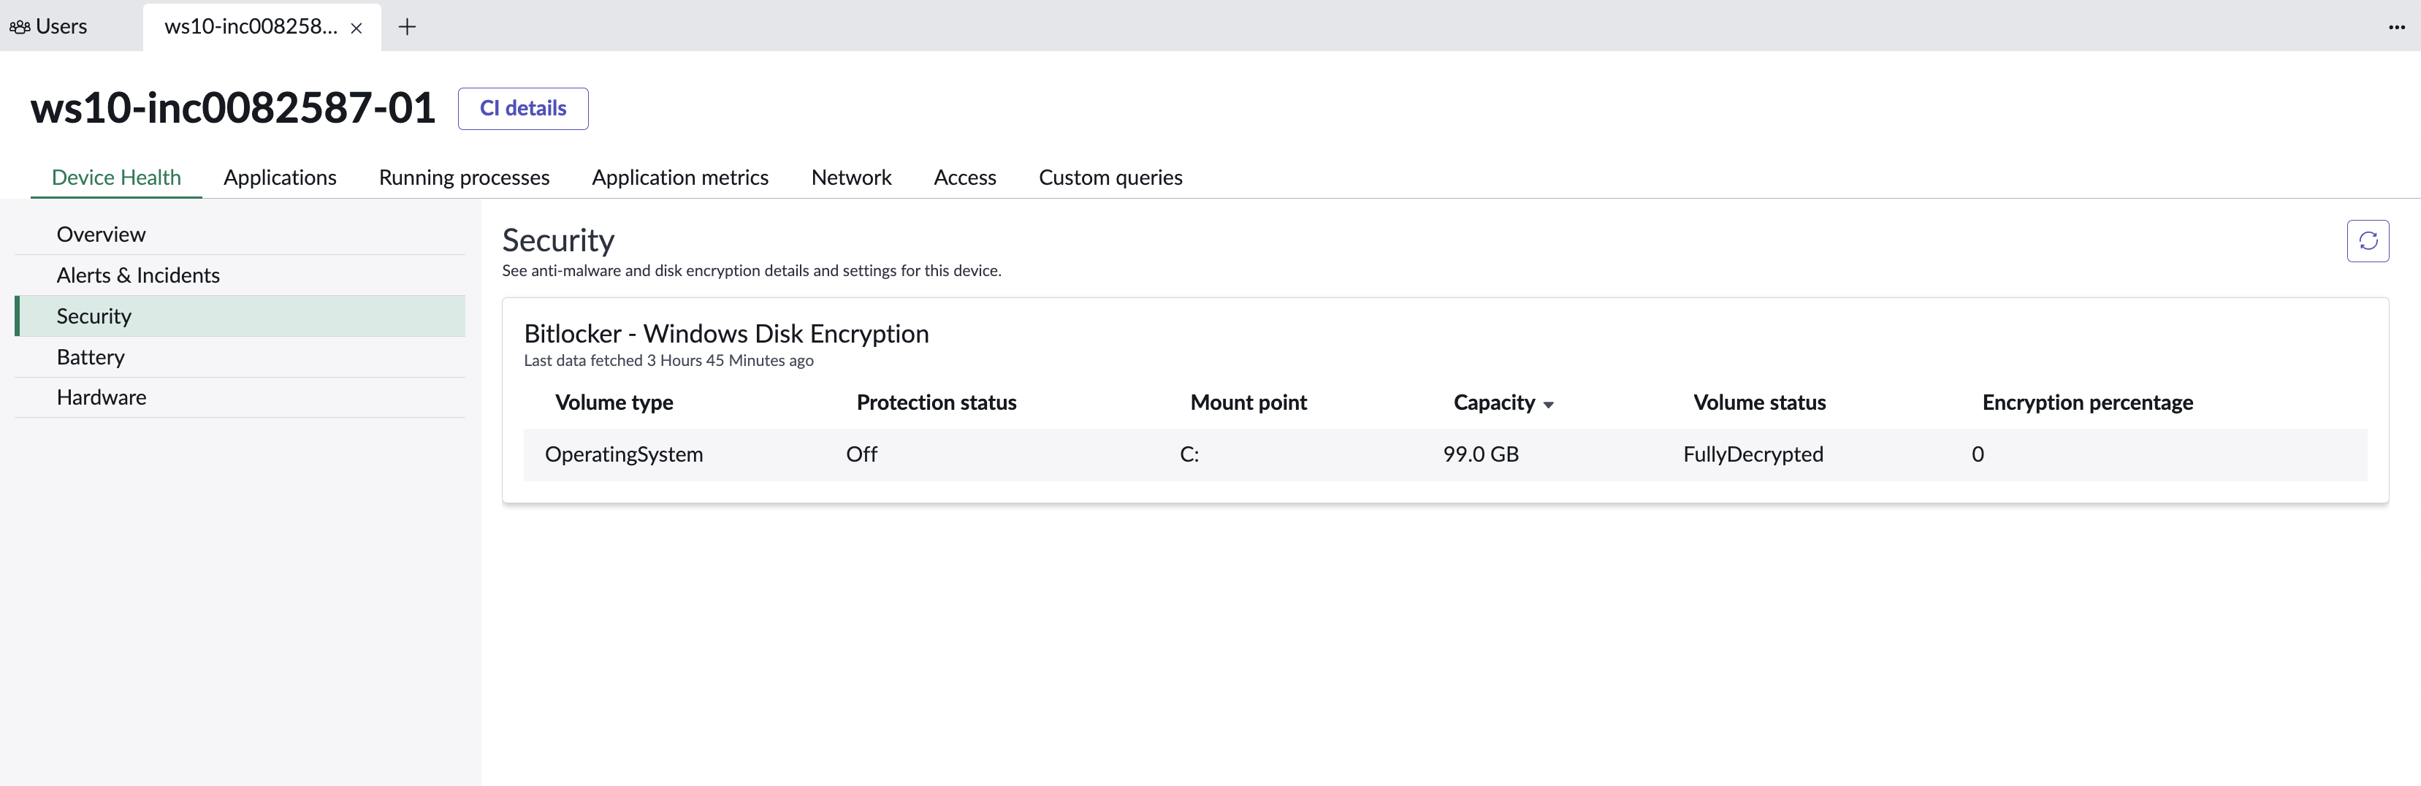Image resolution: width=2421 pixels, height=786 pixels.
Task: Select Security in the sidebar
Action: (240, 316)
